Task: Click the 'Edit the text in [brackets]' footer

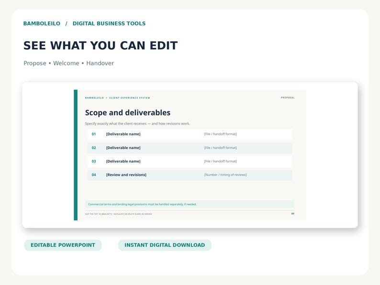Action: pos(119,214)
